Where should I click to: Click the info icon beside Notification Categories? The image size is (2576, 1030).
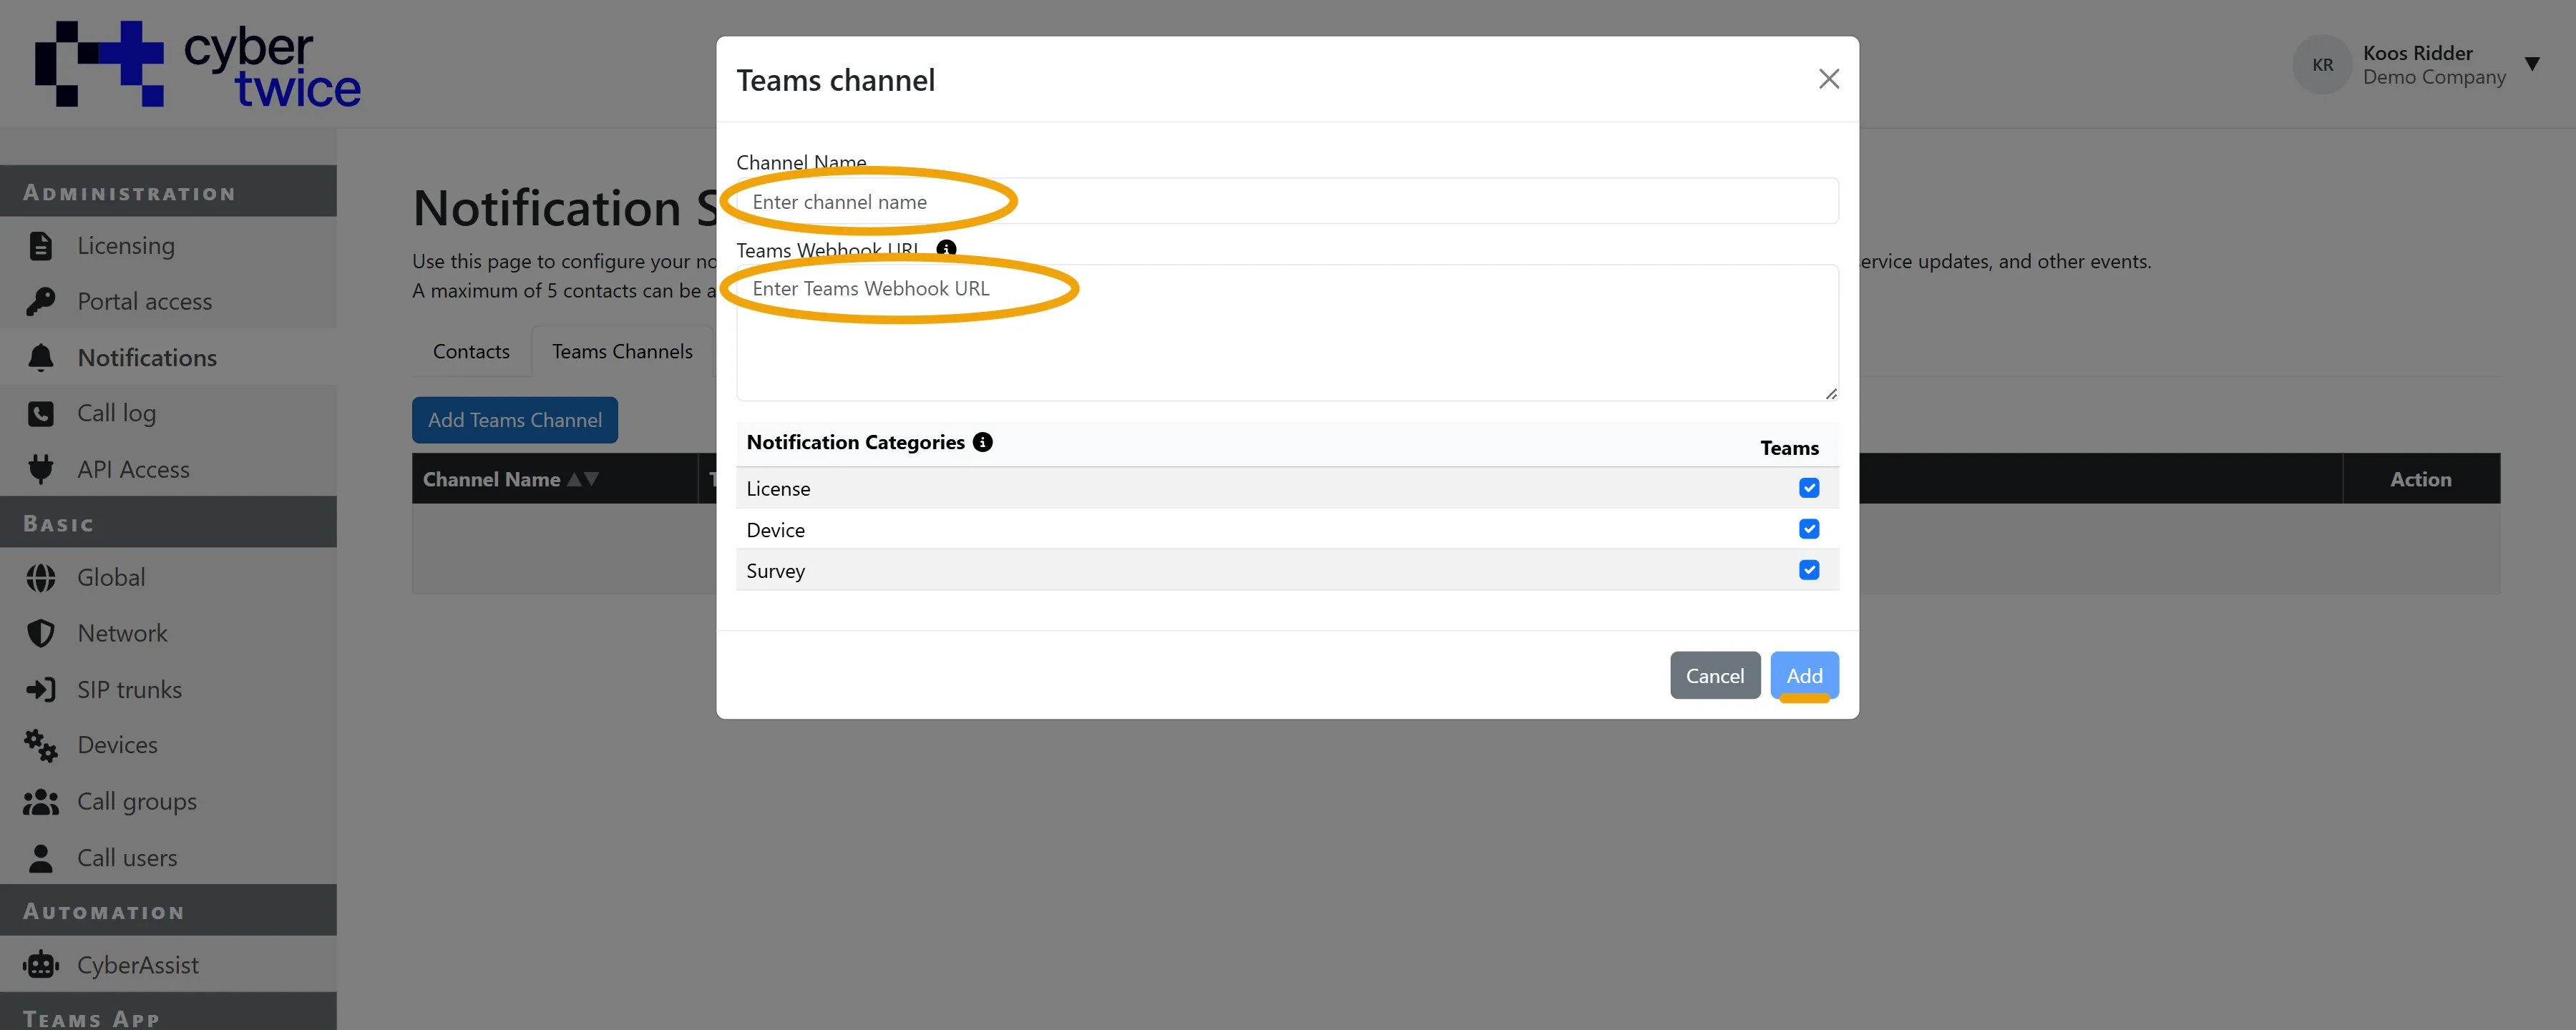(x=983, y=442)
